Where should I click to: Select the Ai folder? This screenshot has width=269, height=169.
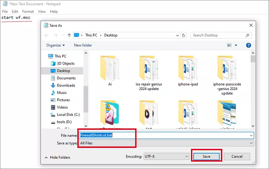[110, 71]
